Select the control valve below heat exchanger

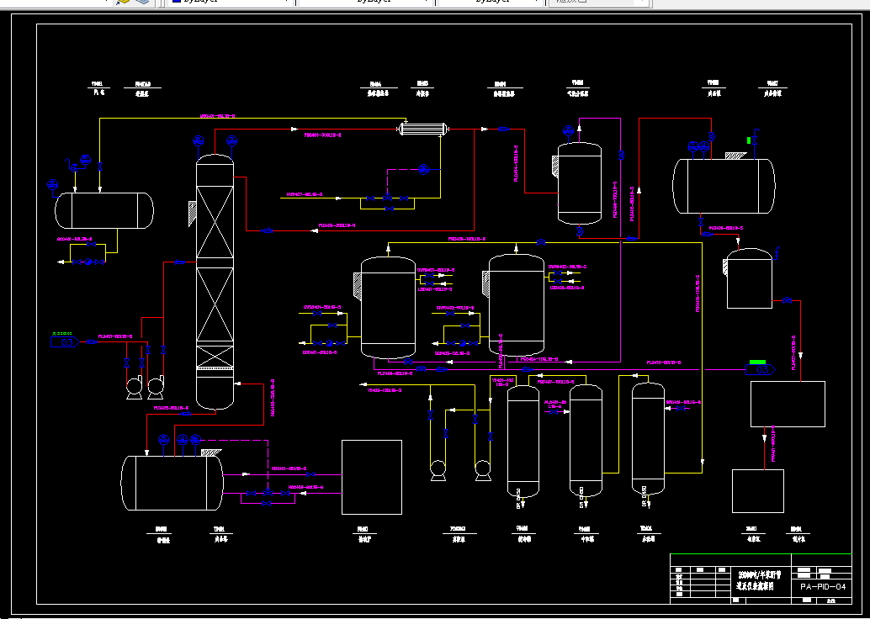387,197
